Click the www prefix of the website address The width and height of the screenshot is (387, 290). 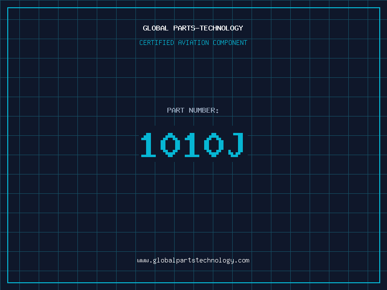coord(143,261)
